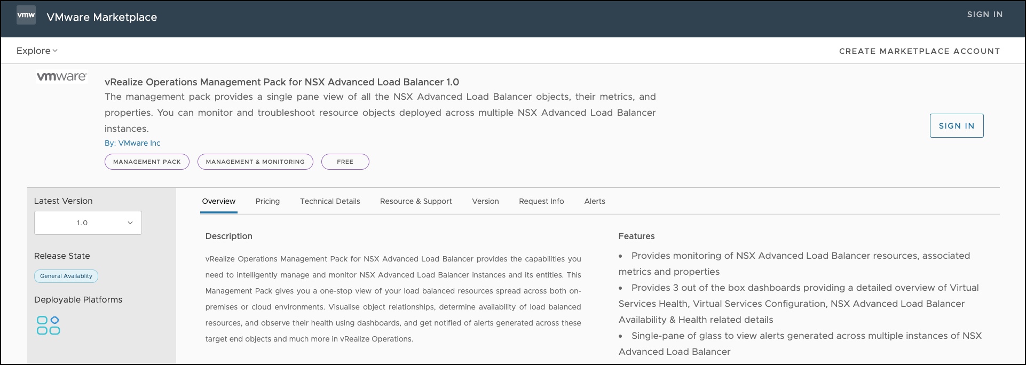Click Sign In in top header
The image size is (1026, 365).
(x=984, y=14)
